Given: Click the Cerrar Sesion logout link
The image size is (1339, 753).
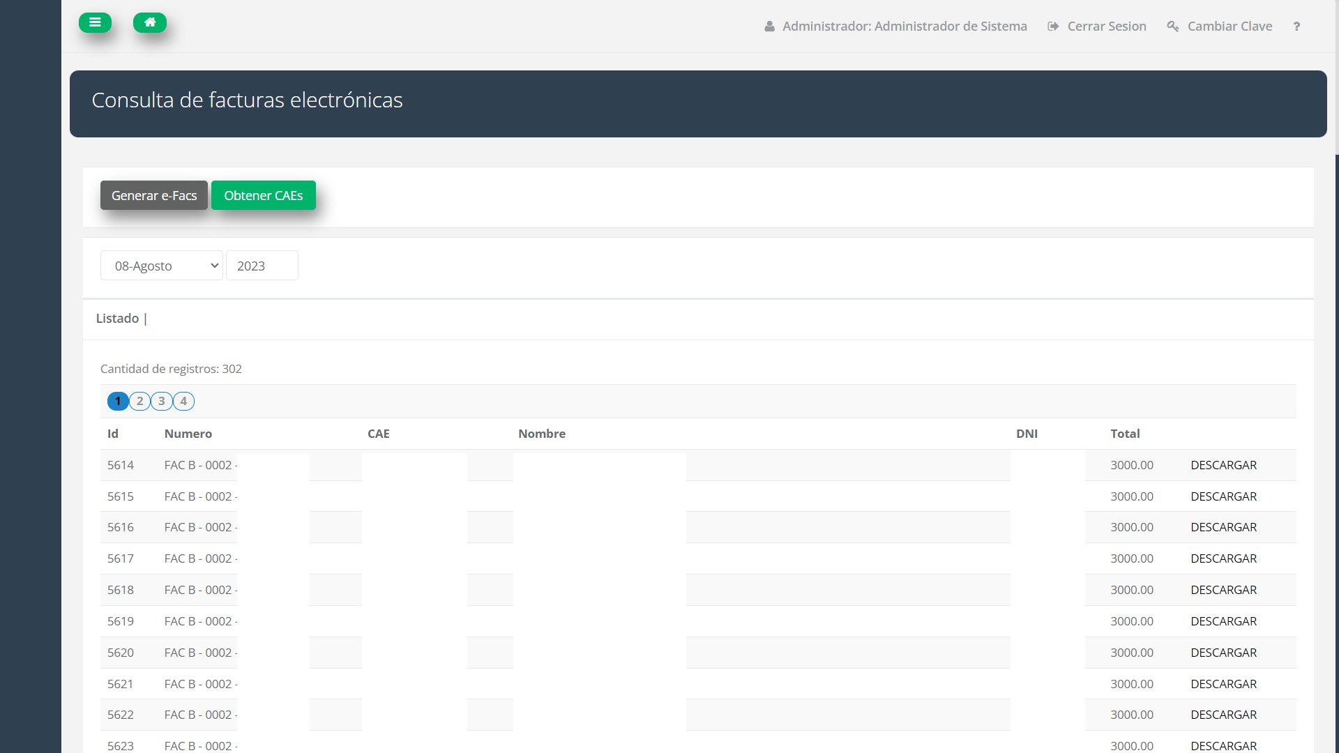Looking at the screenshot, I should pyautogui.click(x=1097, y=26).
